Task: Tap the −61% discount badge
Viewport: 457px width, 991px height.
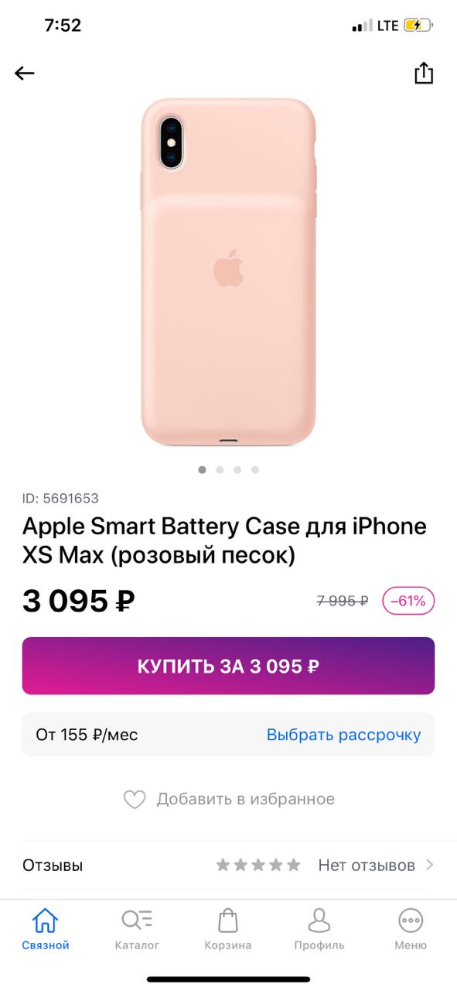Action: click(408, 601)
